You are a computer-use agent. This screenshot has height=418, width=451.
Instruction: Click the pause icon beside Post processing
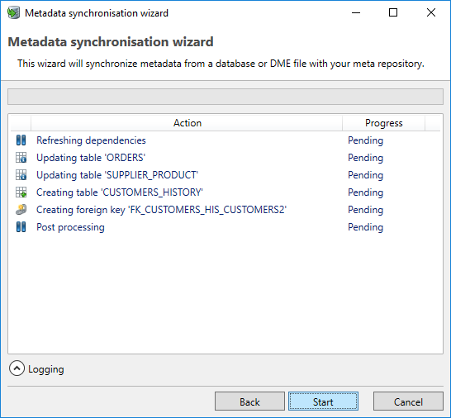coord(21,227)
